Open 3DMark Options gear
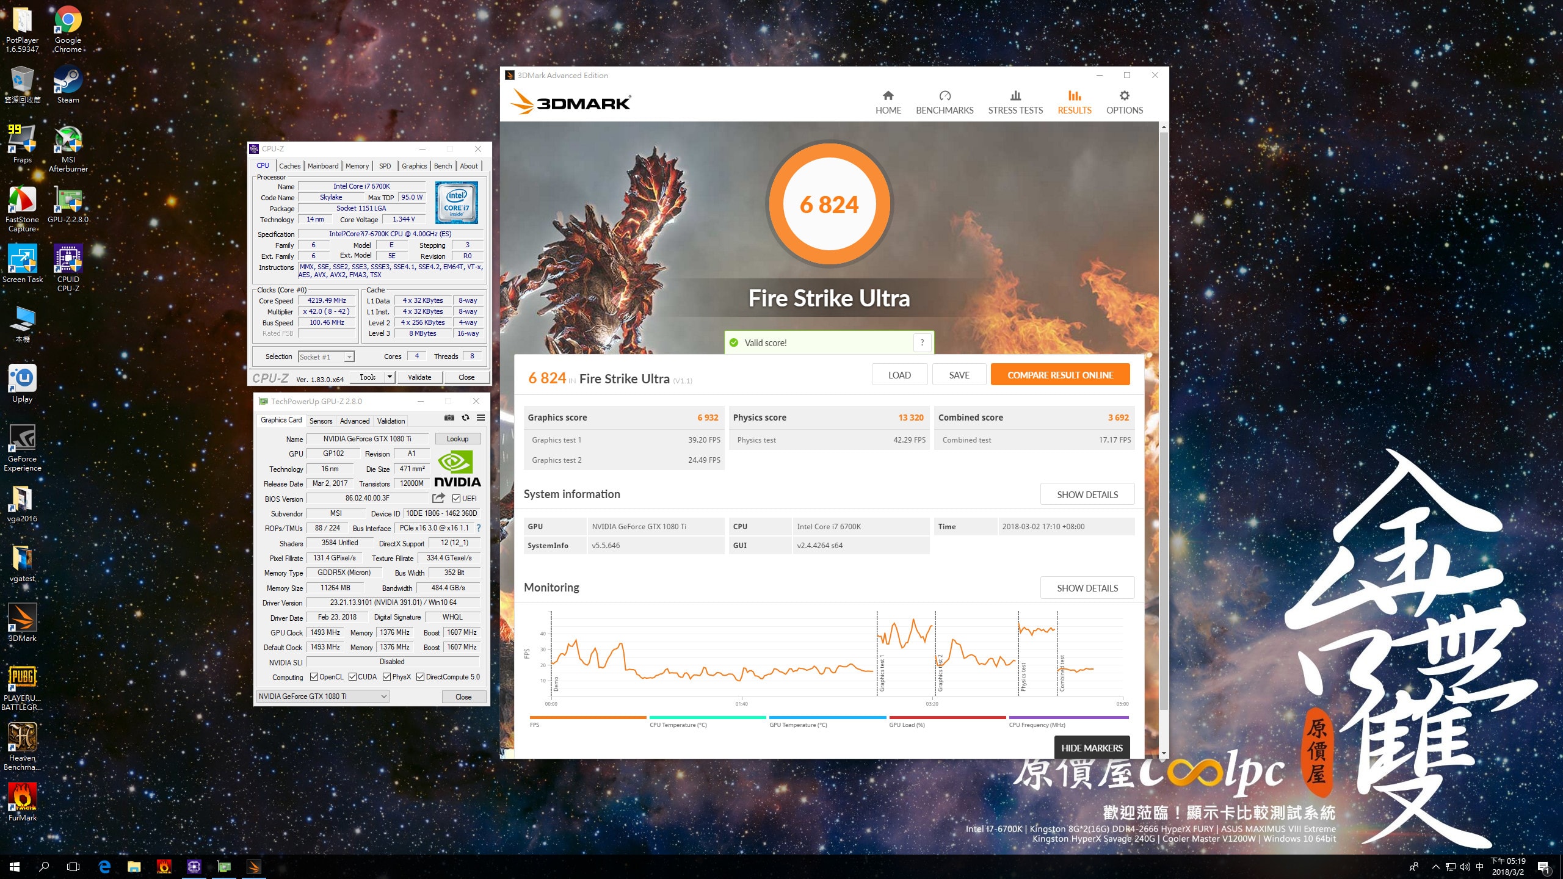 coord(1124,103)
